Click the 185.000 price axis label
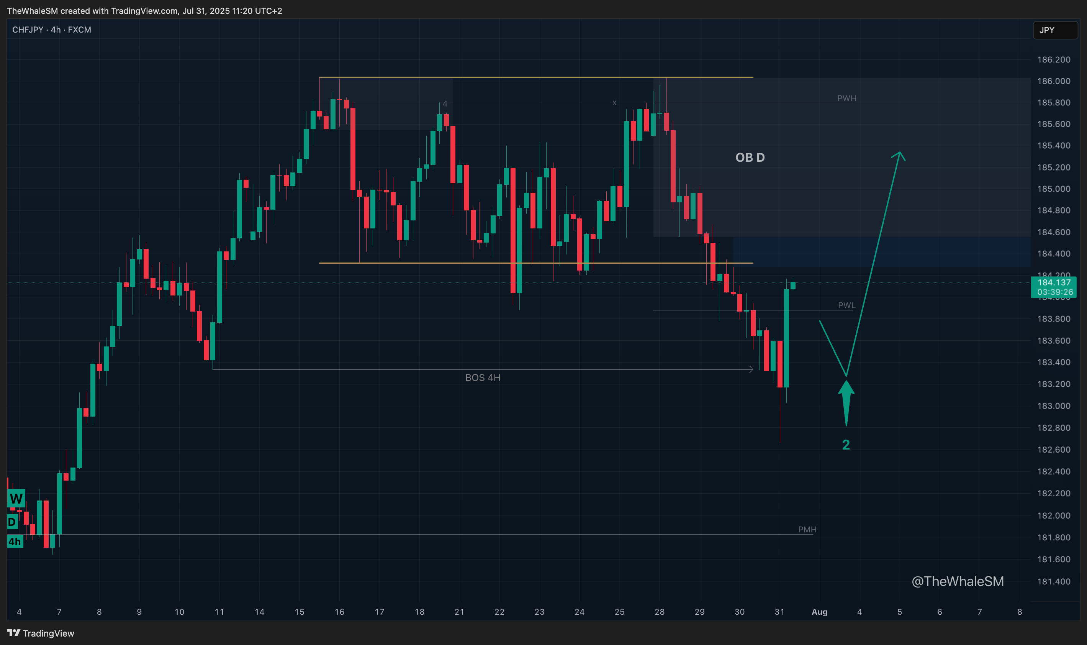The image size is (1087, 645). click(x=1054, y=189)
